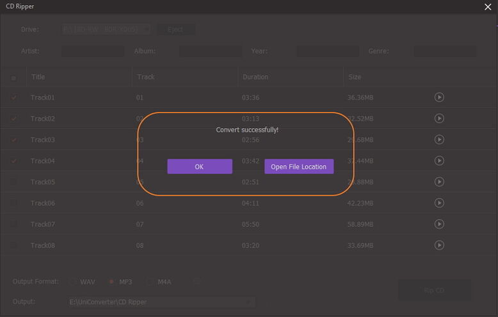Play preview of Track07
Image resolution: width=498 pixels, height=317 pixels.
(x=439, y=224)
